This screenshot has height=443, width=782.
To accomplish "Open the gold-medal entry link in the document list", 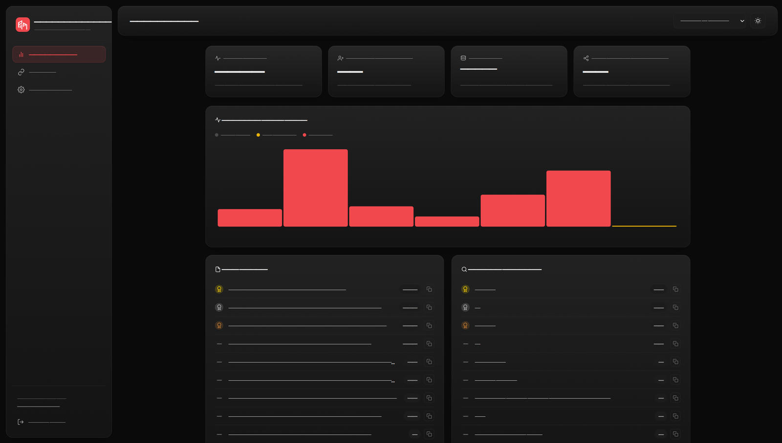I will [x=287, y=290].
